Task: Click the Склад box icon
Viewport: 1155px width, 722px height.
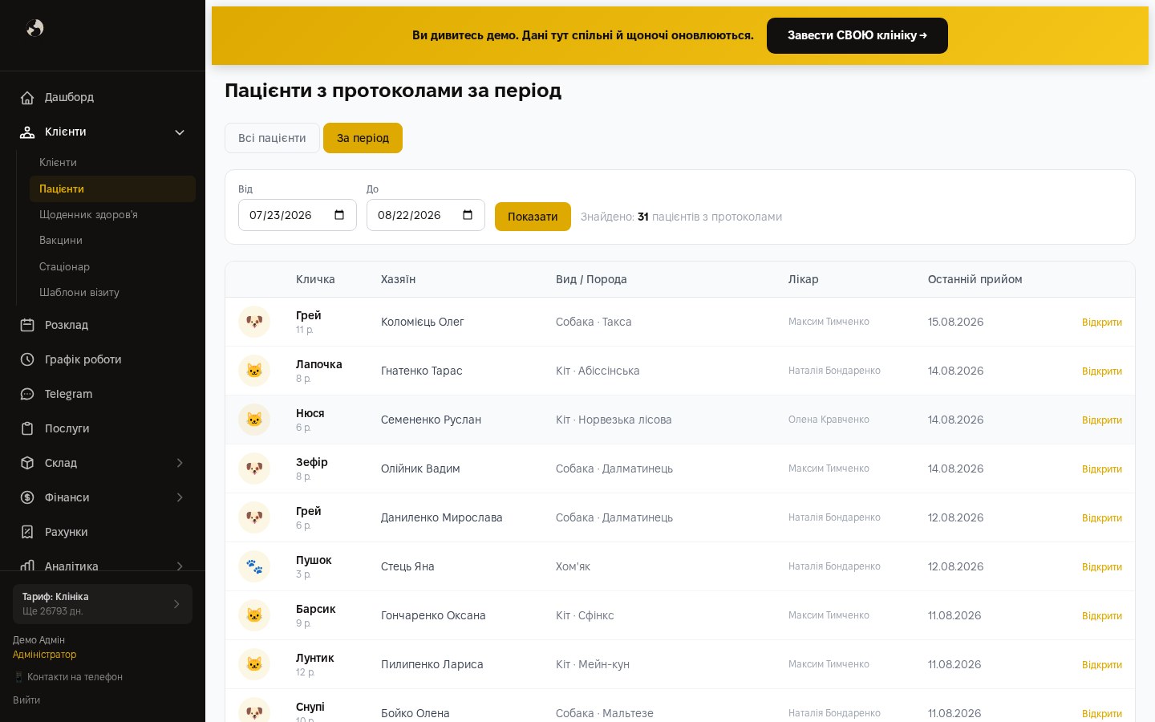Action: [27, 463]
